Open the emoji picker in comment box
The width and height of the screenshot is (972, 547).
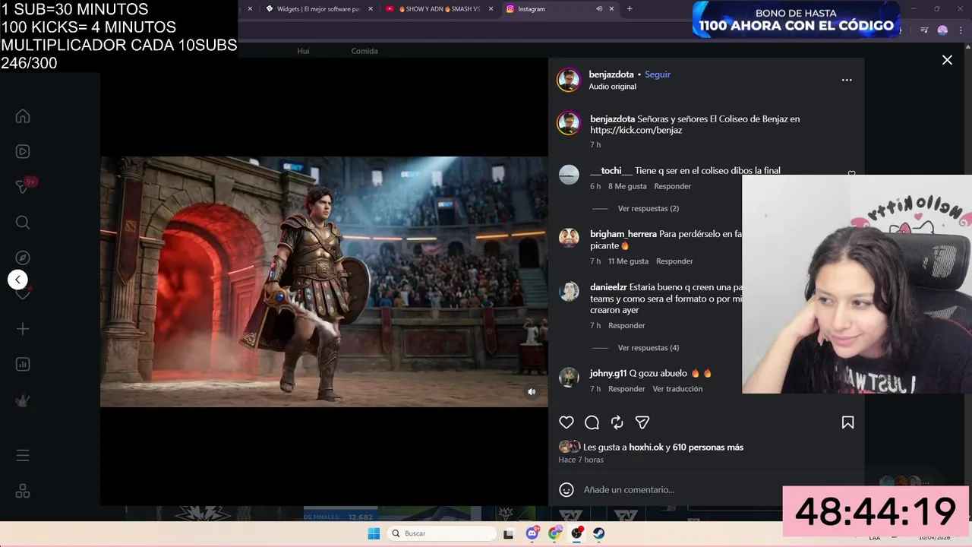tap(566, 490)
